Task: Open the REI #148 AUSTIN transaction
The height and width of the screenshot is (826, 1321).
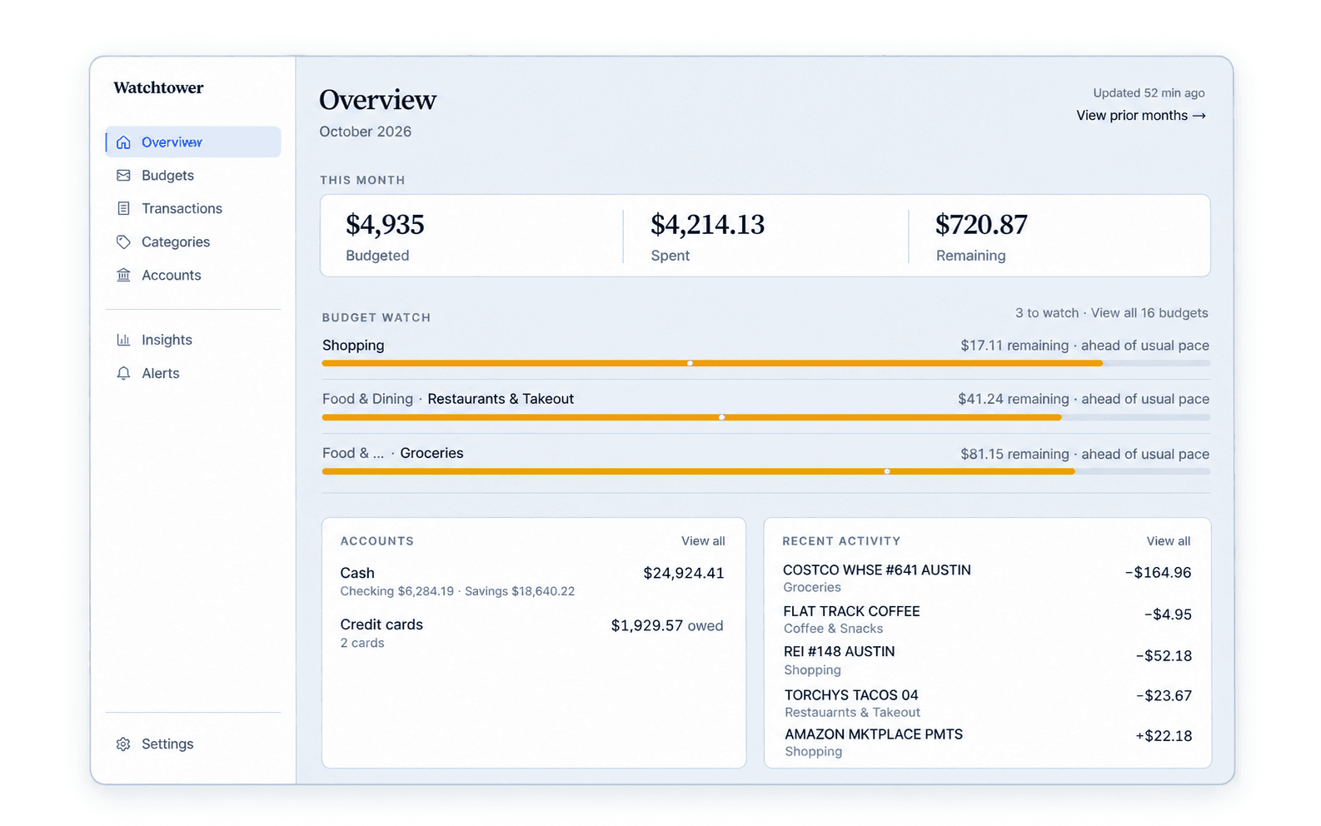Action: pos(987,660)
